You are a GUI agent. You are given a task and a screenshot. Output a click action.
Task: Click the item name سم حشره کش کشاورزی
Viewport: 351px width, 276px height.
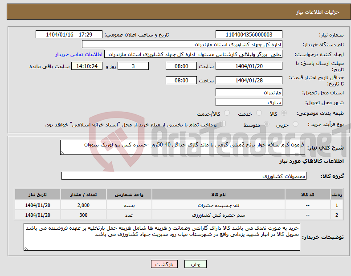218,215
